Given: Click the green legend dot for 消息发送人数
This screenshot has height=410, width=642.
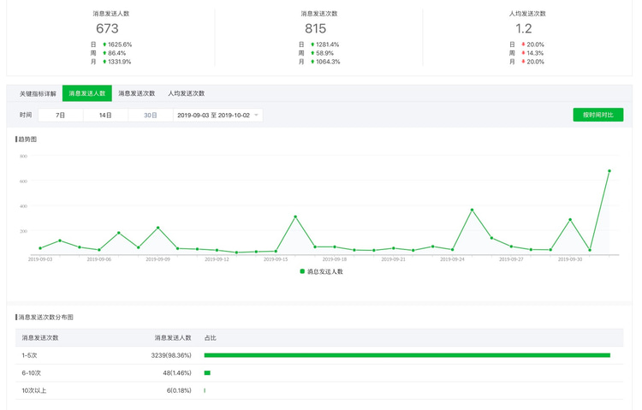Looking at the screenshot, I should coord(302,271).
